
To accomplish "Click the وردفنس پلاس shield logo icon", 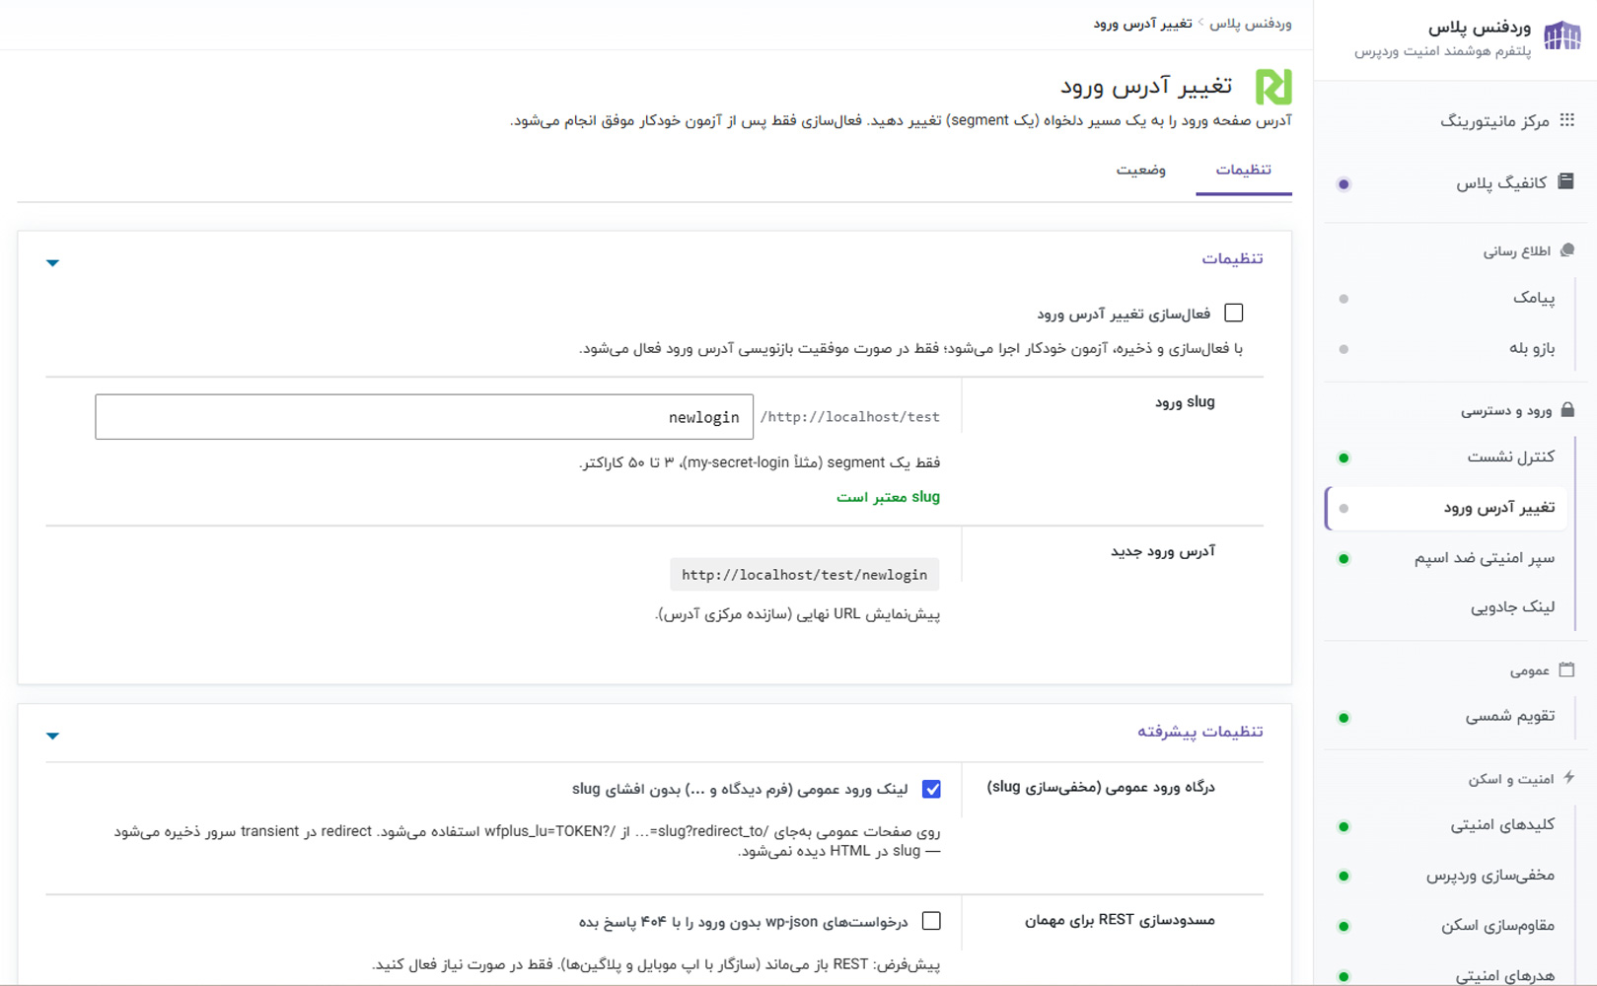I will (x=1561, y=36).
